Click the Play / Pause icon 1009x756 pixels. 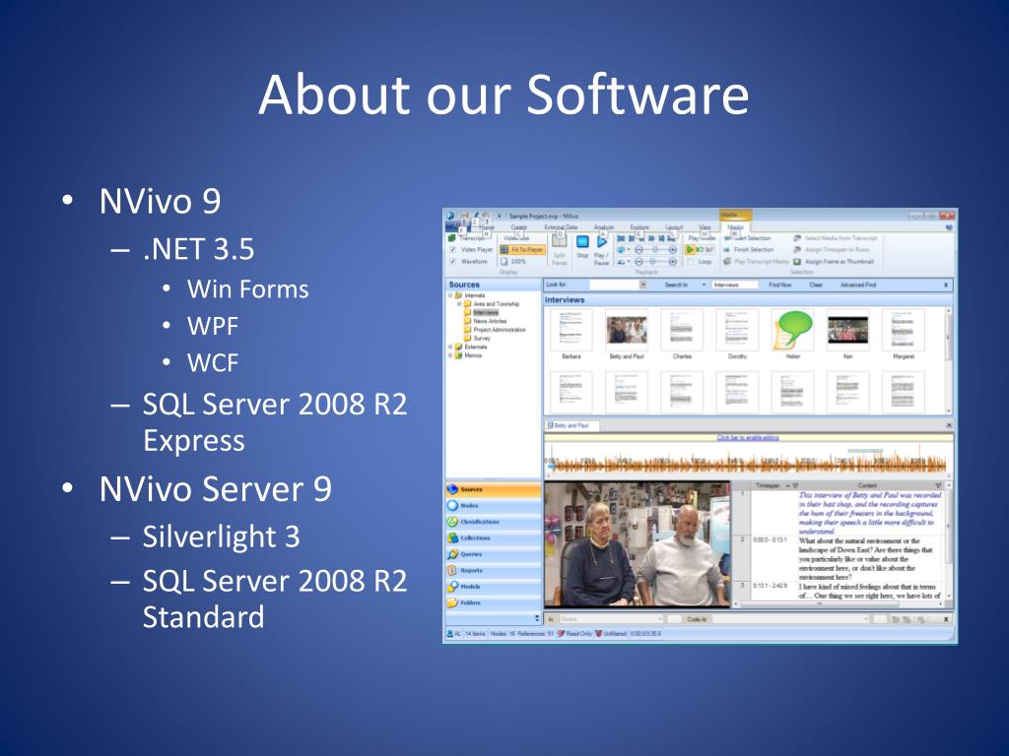click(x=602, y=242)
